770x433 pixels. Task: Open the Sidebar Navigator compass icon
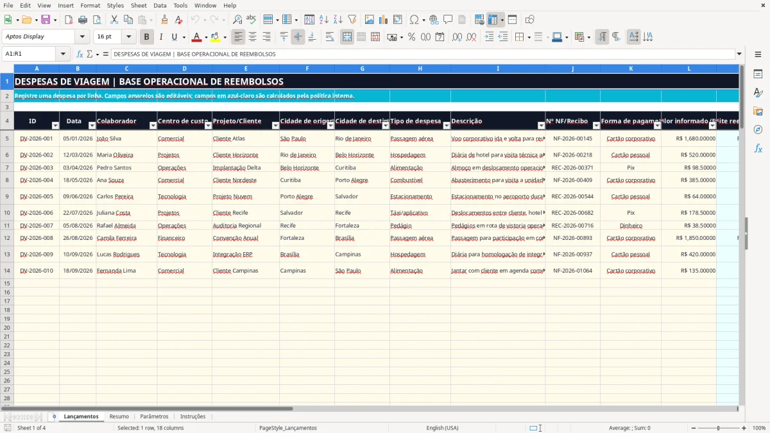(758, 130)
